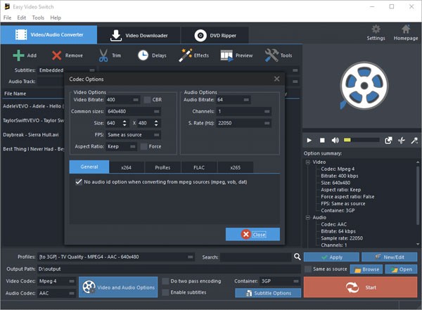Open the Effects magic wand tool
Screen dimensions: 422x310
pyautogui.click(x=186, y=55)
